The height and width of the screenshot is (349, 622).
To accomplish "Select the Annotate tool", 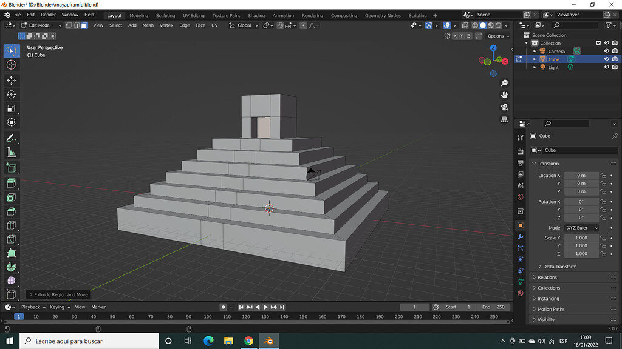I will [x=12, y=138].
